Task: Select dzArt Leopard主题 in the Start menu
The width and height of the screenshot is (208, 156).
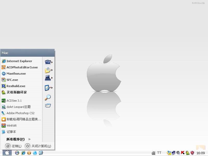Action: pyautogui.click(x=21, y=107)
